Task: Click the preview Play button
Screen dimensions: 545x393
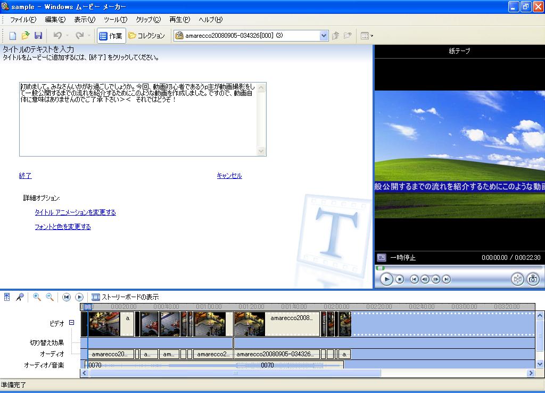Action: pos(386,279)
